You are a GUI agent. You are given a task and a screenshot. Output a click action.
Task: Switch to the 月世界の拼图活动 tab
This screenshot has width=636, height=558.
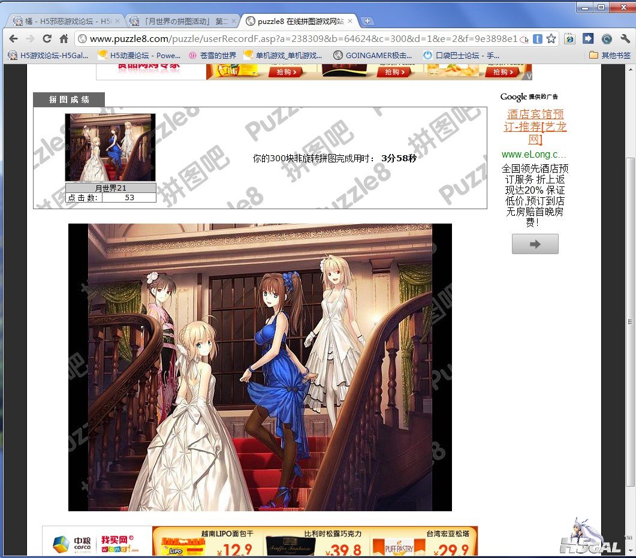[180, 21]
